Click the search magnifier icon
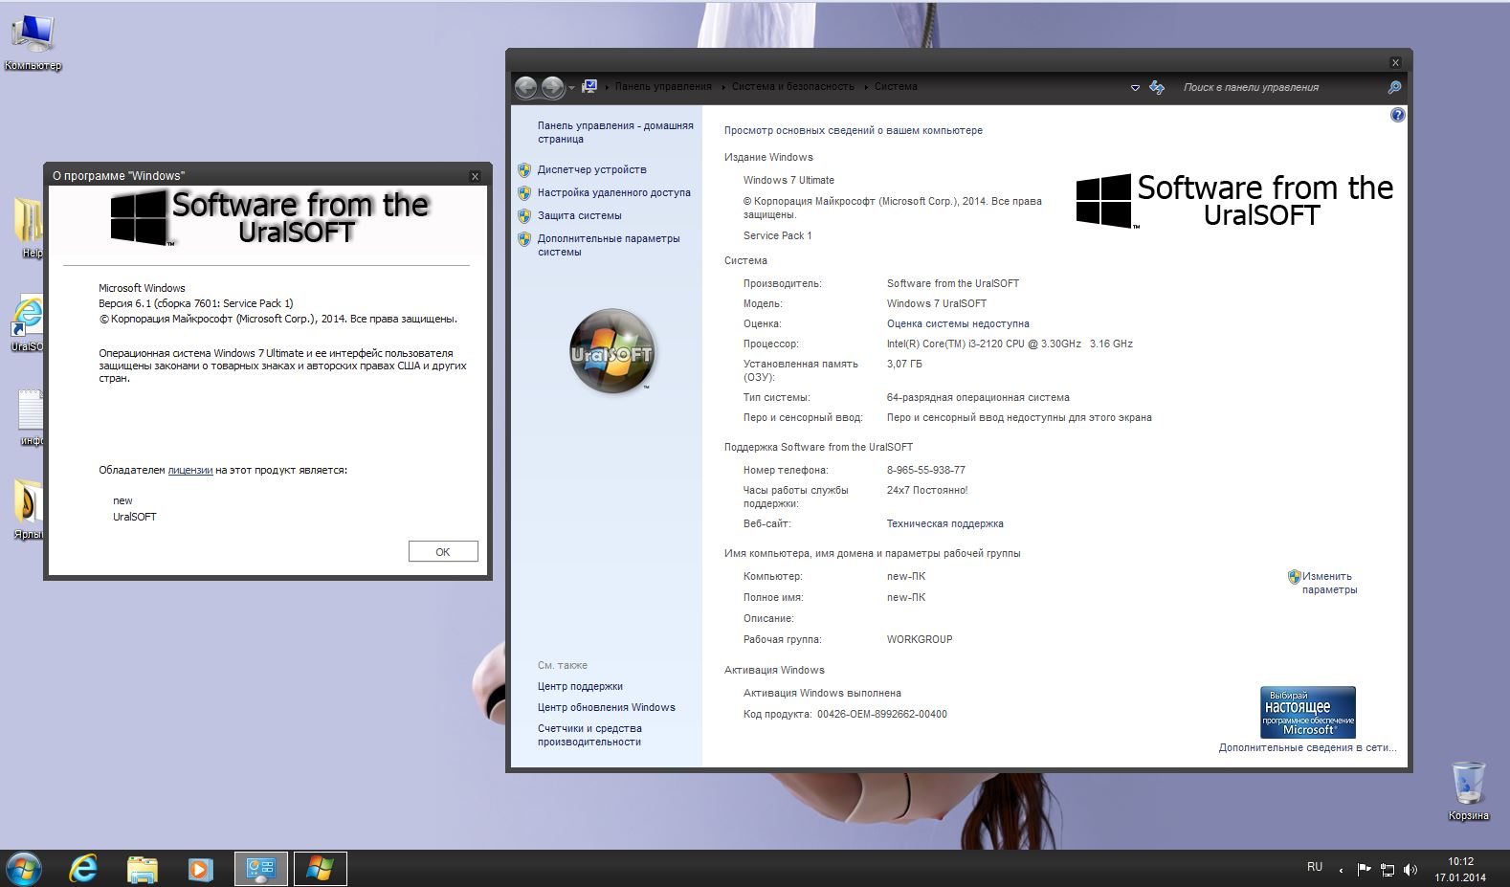 tap(1394, 87)
